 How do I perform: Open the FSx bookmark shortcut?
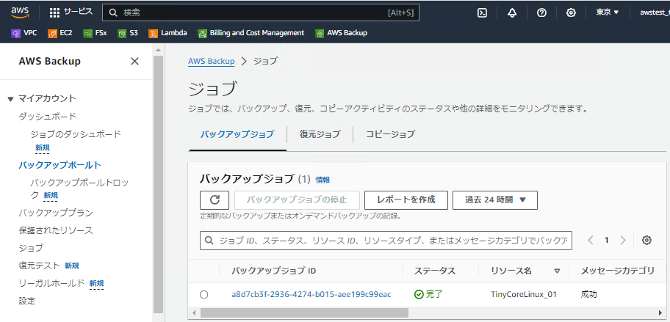[95, 33]
